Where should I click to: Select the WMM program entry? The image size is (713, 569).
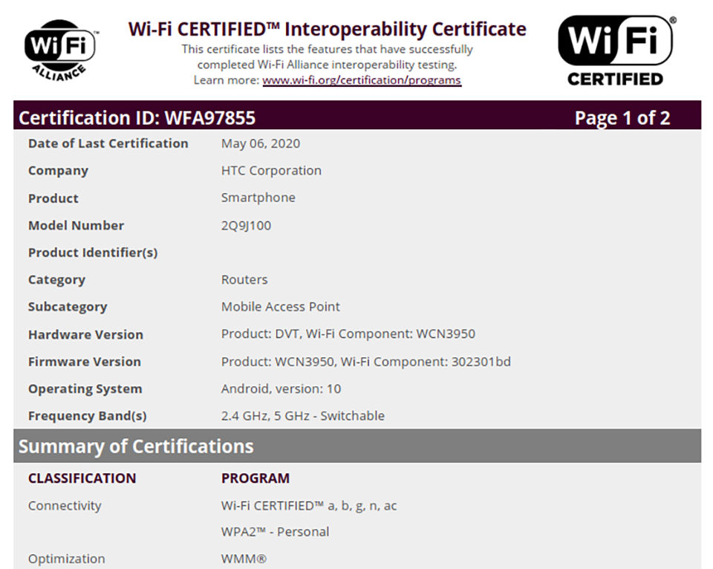[244, 559]
